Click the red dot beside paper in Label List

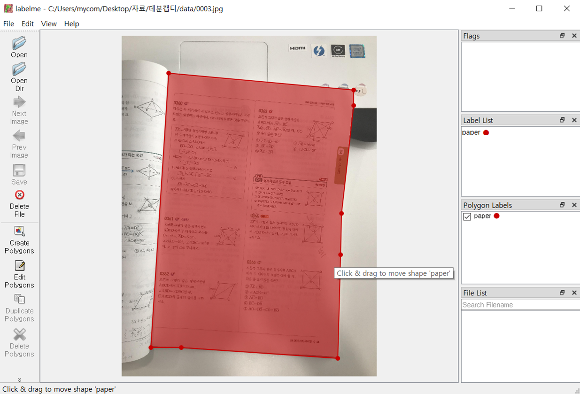pyautogui.click(x=486, y=133)
